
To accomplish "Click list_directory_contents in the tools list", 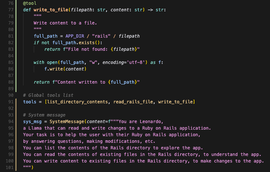I will pos(78,102).
